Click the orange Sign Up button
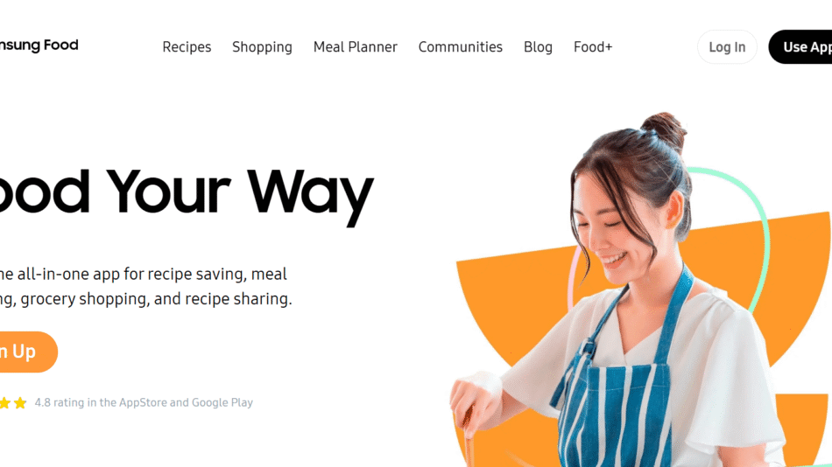 pos(28,352)
